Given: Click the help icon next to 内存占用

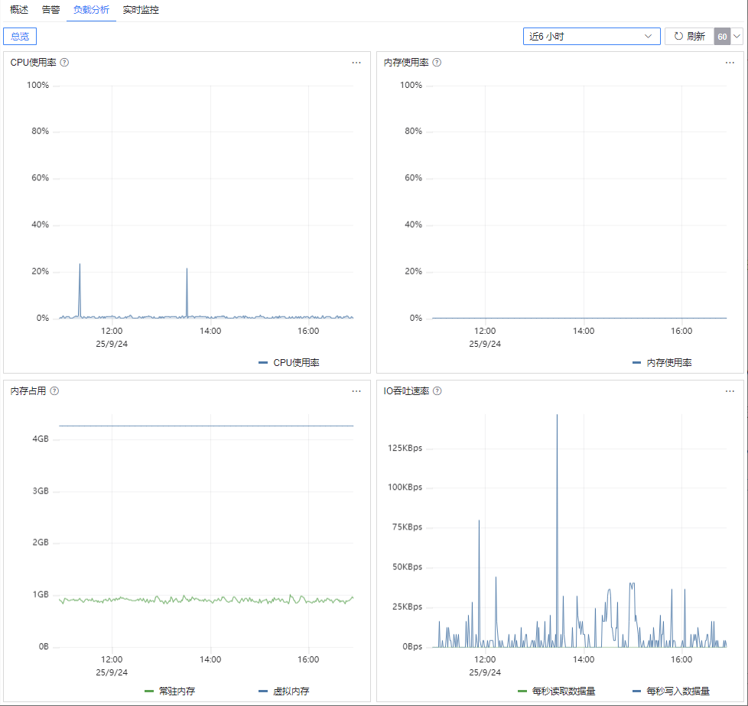Looking at the screenshot, I should (x=55, y=391).
